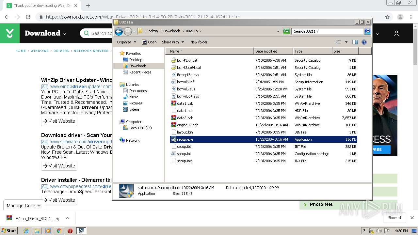Screen dimensions: 418x235
Task: Open the Manage Cookies button
Action: coord(24,206)
